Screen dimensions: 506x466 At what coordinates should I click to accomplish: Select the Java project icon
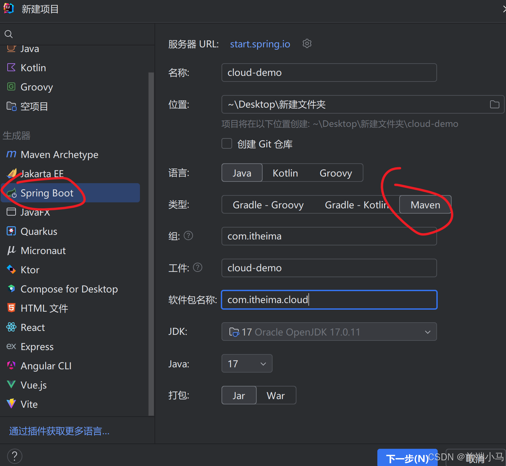pos(11,49)
